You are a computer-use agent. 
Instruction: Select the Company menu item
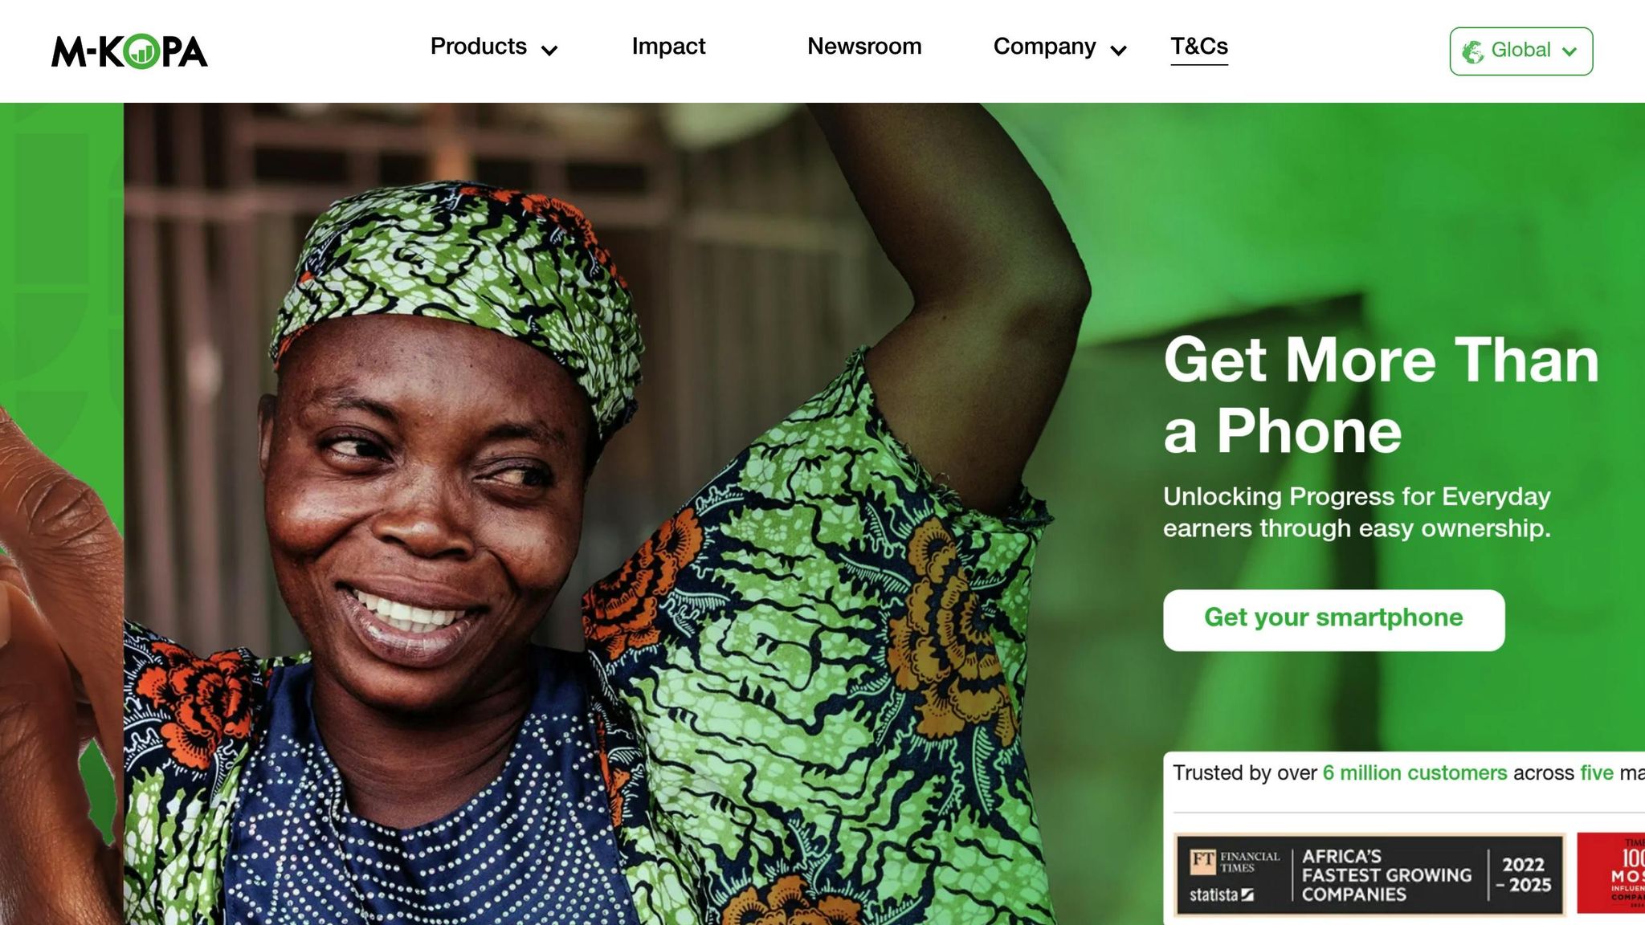[x=1044, y=47]
